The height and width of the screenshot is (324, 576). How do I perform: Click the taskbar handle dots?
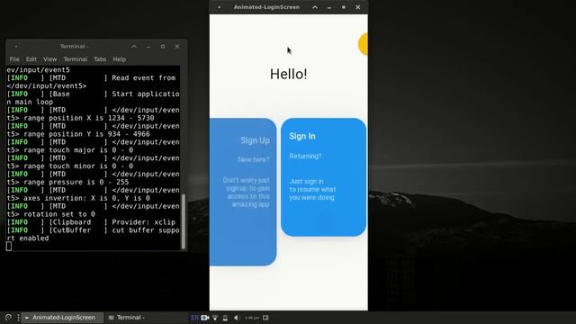point(18,318)
